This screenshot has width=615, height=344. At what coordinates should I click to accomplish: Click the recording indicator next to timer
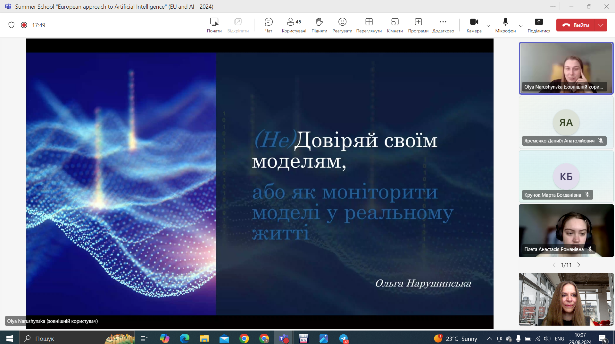click(x=24, y=25)
